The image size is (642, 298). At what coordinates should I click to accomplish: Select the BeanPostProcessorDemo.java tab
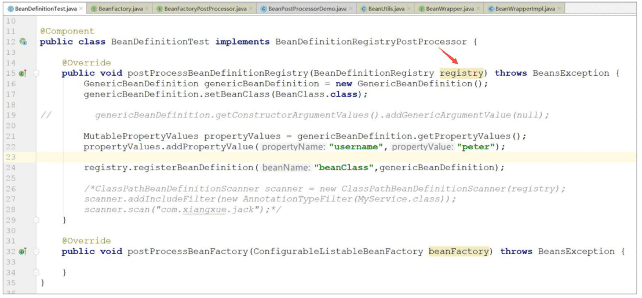click(x=307, y=9)
